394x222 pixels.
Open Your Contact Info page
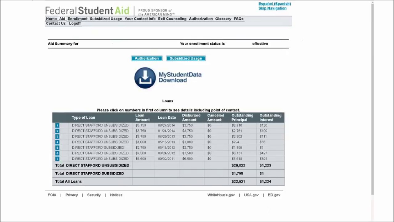[x=140, y=19]
